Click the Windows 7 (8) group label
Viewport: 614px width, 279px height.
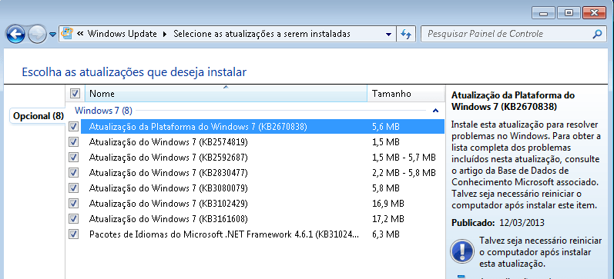point(103,111)
